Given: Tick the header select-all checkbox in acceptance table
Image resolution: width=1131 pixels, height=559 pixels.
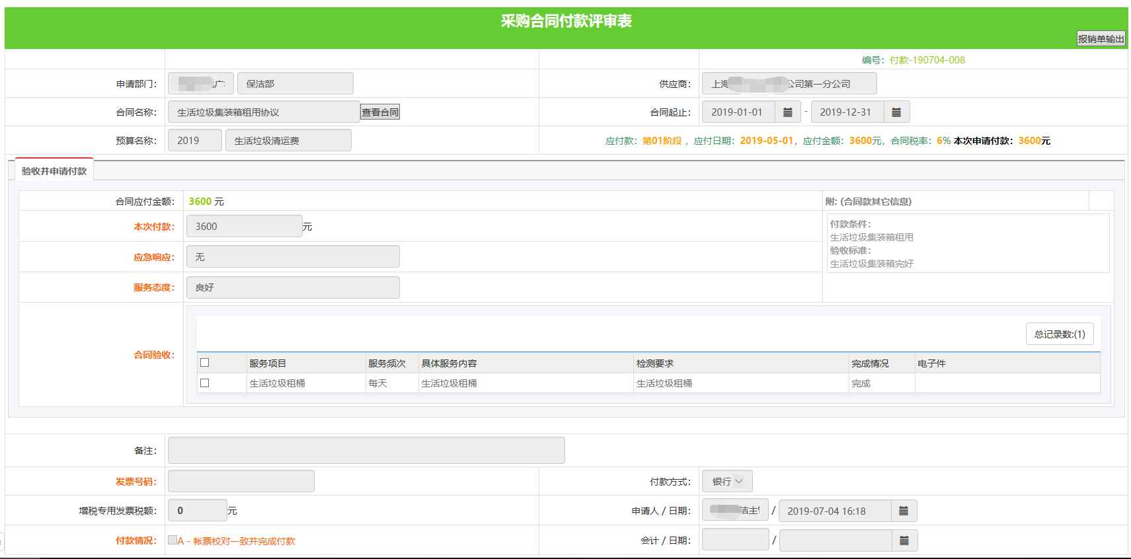Looking at the screenshot, I should tap(205, 363).
